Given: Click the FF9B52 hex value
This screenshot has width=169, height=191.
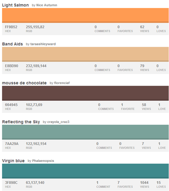Looking at the screenshot, I should 11,27.
